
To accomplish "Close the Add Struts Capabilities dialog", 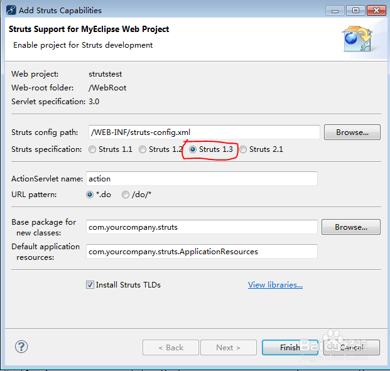I will 376,11.
